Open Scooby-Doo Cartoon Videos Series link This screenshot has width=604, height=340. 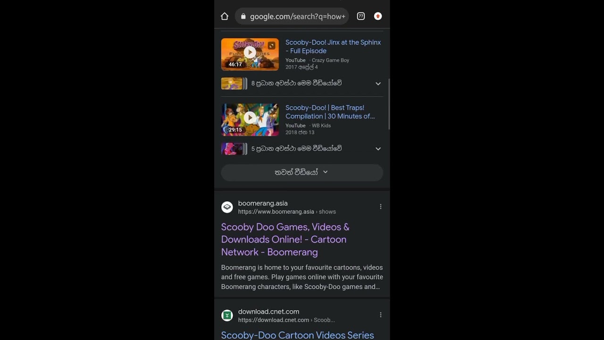[297, 335]
